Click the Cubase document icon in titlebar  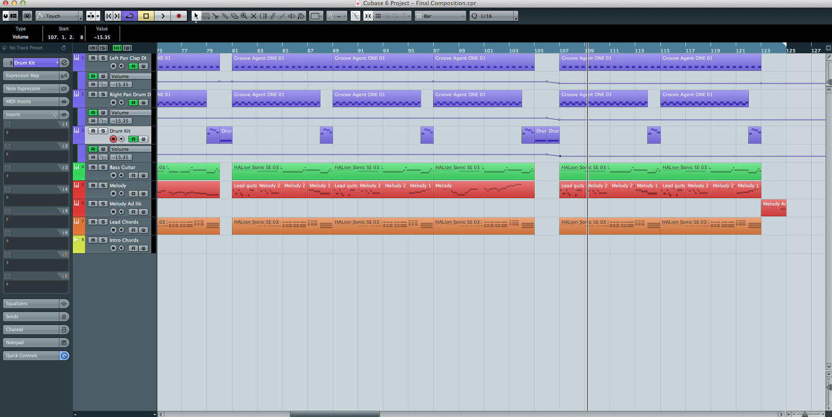[x=358, y=3]
